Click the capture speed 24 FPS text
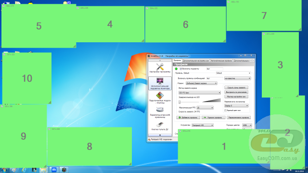This screenshot has width=308, height=173. tap(189, 111)
